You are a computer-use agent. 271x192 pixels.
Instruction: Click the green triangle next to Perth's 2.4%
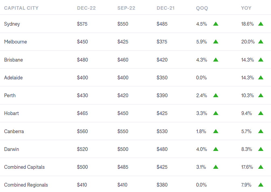pos(215,95)
